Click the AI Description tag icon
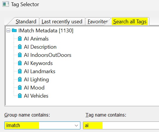 (20, 47)
